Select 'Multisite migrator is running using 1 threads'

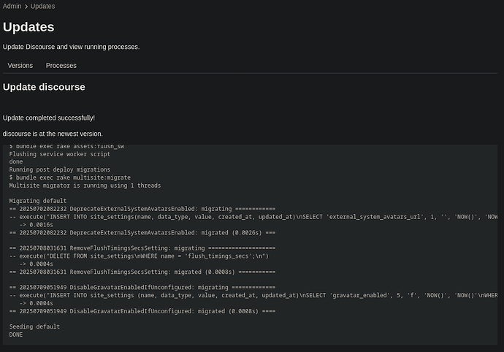(85, 185)
